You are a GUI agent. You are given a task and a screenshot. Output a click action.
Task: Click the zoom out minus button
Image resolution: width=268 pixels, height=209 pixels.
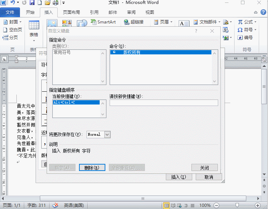216,205
